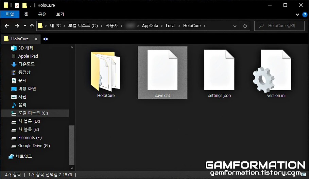This screenshot has width=309, height=179.
Task: Expand chevron after Local breadcrumb
Action: [179, 26]
